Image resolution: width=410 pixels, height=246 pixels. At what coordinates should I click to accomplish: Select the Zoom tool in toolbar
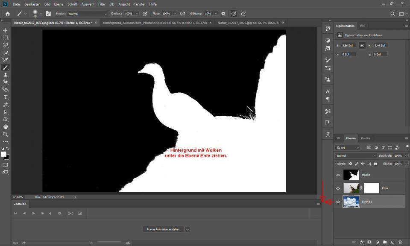[6, 134]
